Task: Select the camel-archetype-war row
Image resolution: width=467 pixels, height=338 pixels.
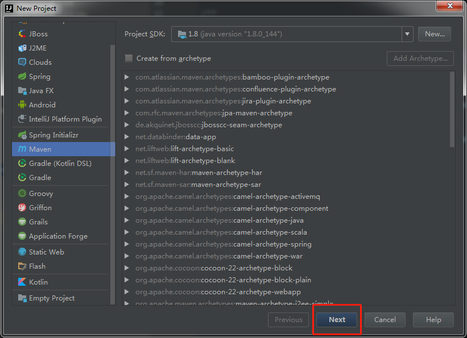Action: click(286, 256)
